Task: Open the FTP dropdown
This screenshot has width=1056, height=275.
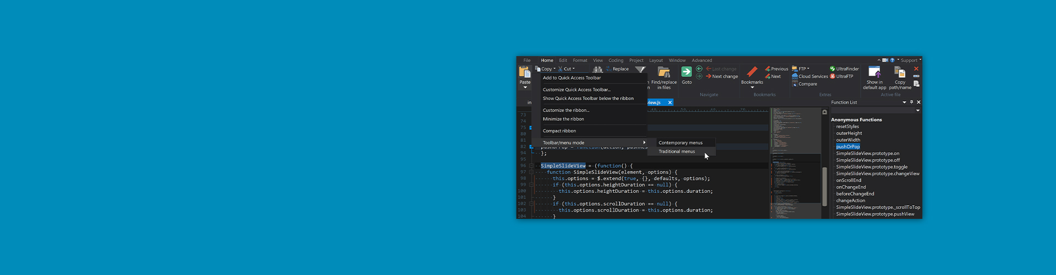Action: point(800,69)
